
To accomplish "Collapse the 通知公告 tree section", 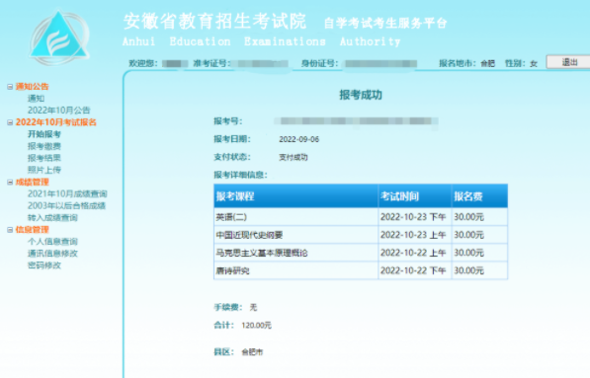I will 10,87.
